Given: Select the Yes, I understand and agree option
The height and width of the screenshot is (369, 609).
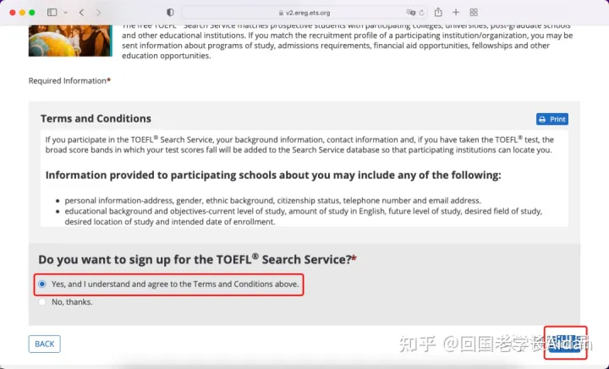Looking at the screenshot, I should (42, 284).
